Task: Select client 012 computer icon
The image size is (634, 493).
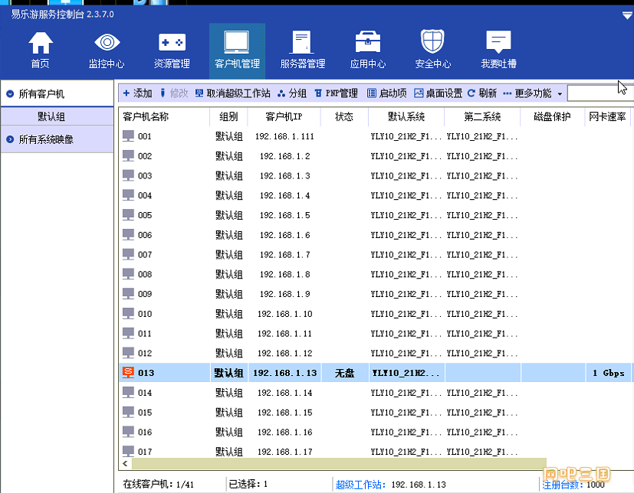Action: (x=128, y=354)
